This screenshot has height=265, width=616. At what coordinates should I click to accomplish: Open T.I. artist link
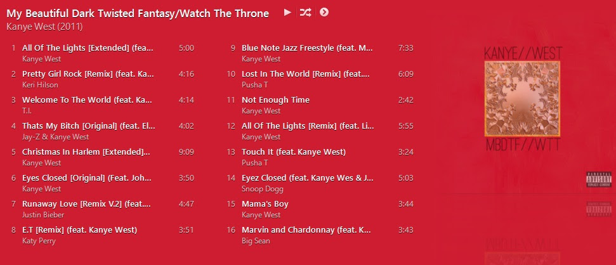click(27, 111)
